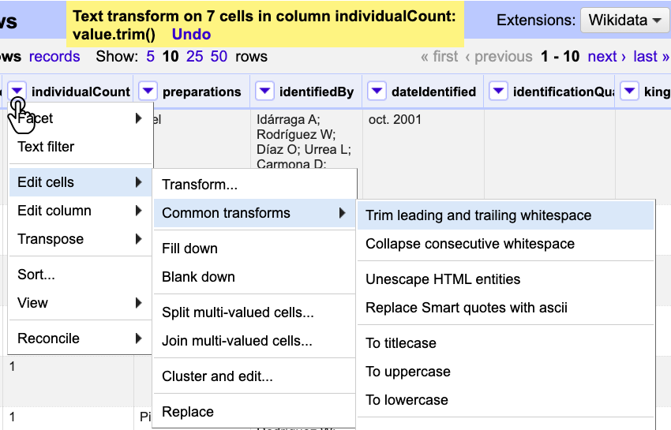Undo the text transform operation
Viewport: 671px width, 430px height.
click(191, 34)
